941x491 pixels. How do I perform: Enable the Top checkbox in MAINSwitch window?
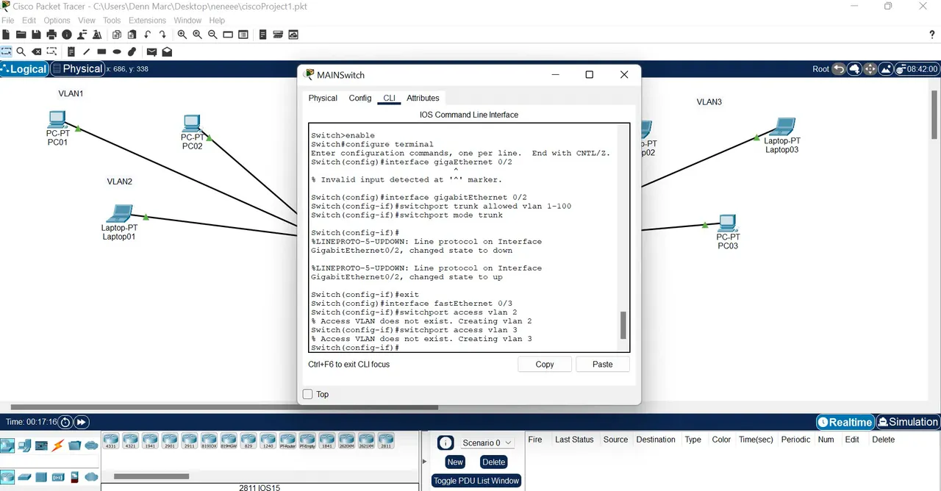308,395
